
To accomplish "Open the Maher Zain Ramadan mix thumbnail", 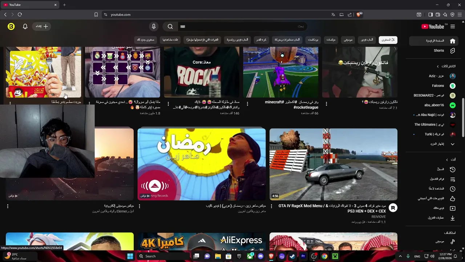I will click(202, 164).
